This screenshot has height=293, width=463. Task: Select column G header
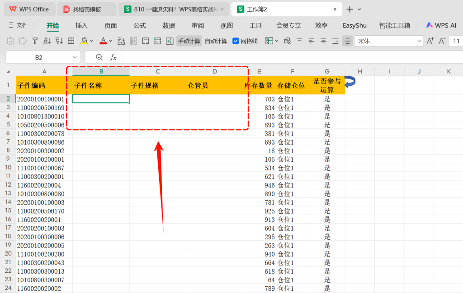pyautogui.click(x=327, y=71)
